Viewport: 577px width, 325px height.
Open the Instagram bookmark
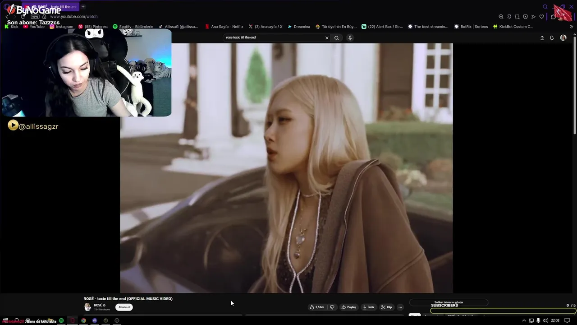(x=61, y=27)
